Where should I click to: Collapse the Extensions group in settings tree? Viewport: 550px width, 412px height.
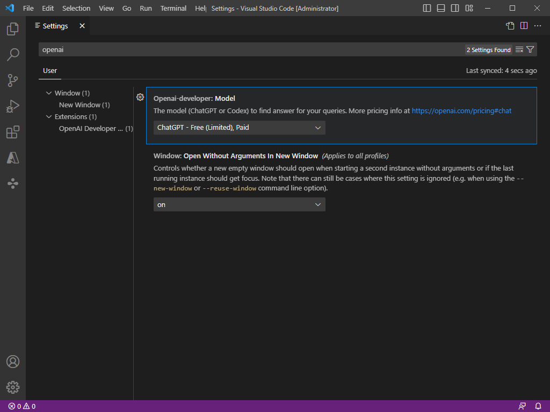coord(49,116)
